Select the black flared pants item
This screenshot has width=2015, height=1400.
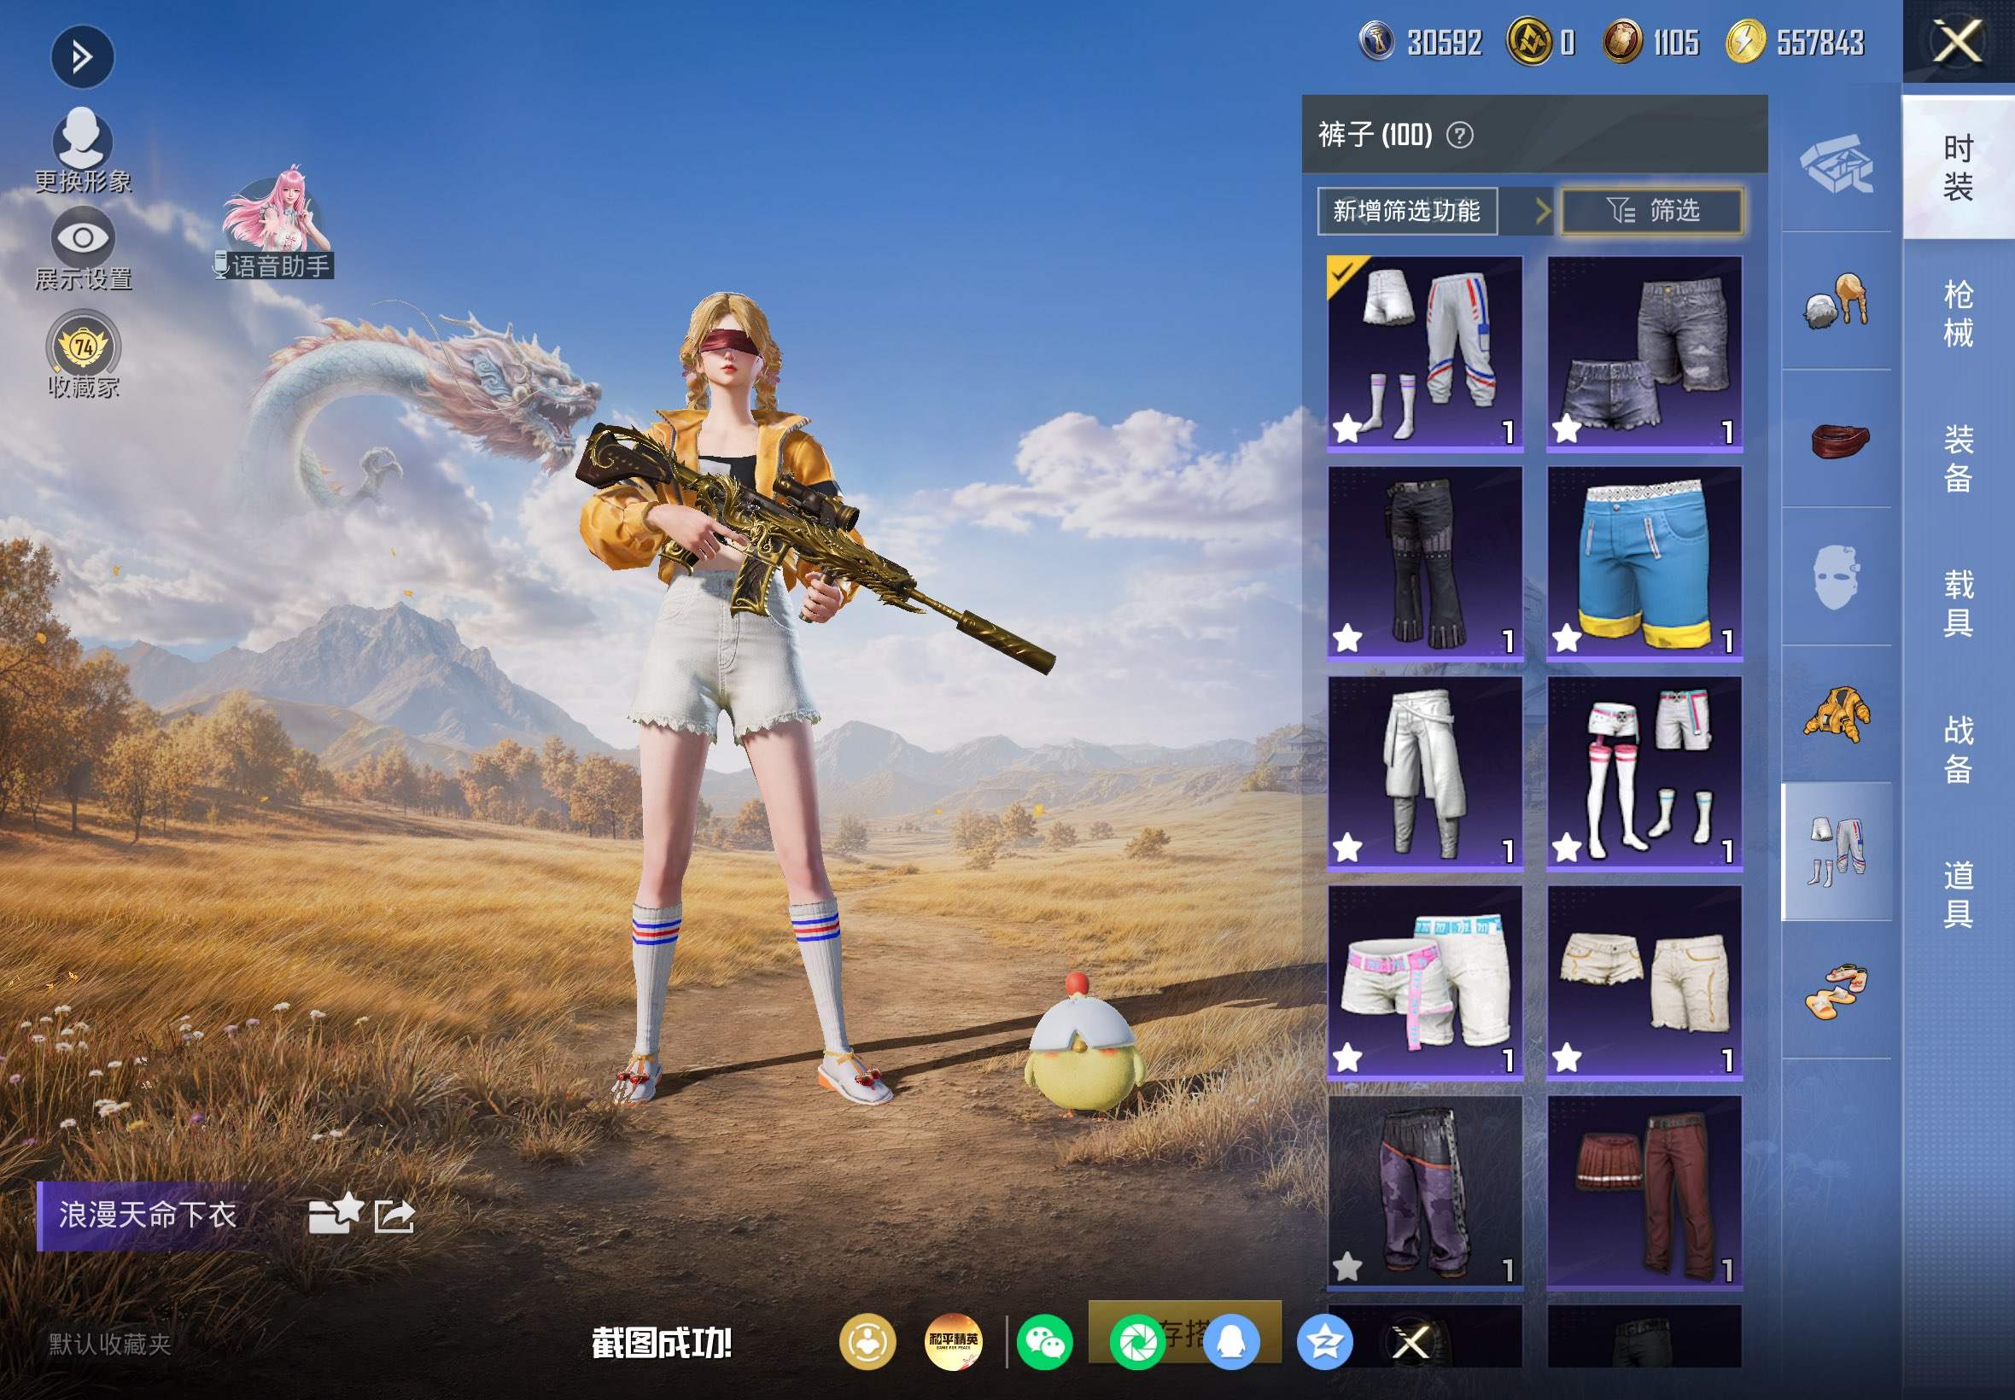(1426, 563)
